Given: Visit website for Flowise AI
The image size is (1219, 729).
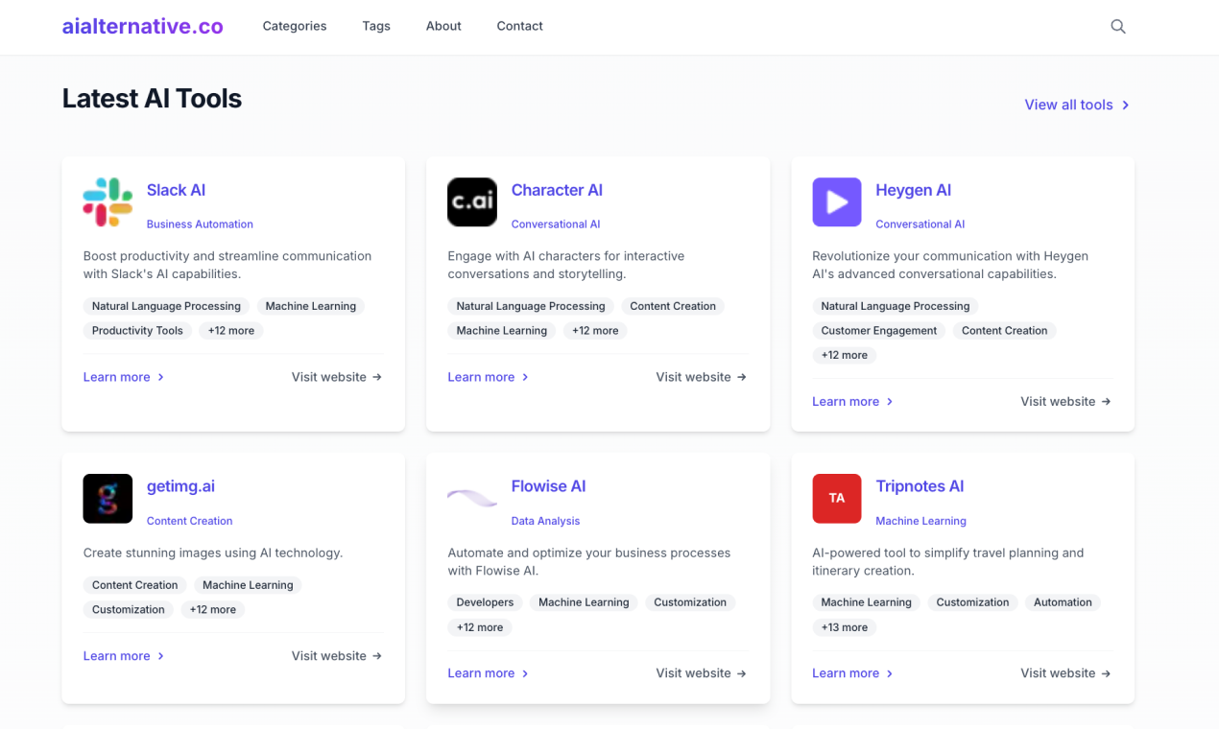Looking at the screenshot, I should tap(702, 673).
